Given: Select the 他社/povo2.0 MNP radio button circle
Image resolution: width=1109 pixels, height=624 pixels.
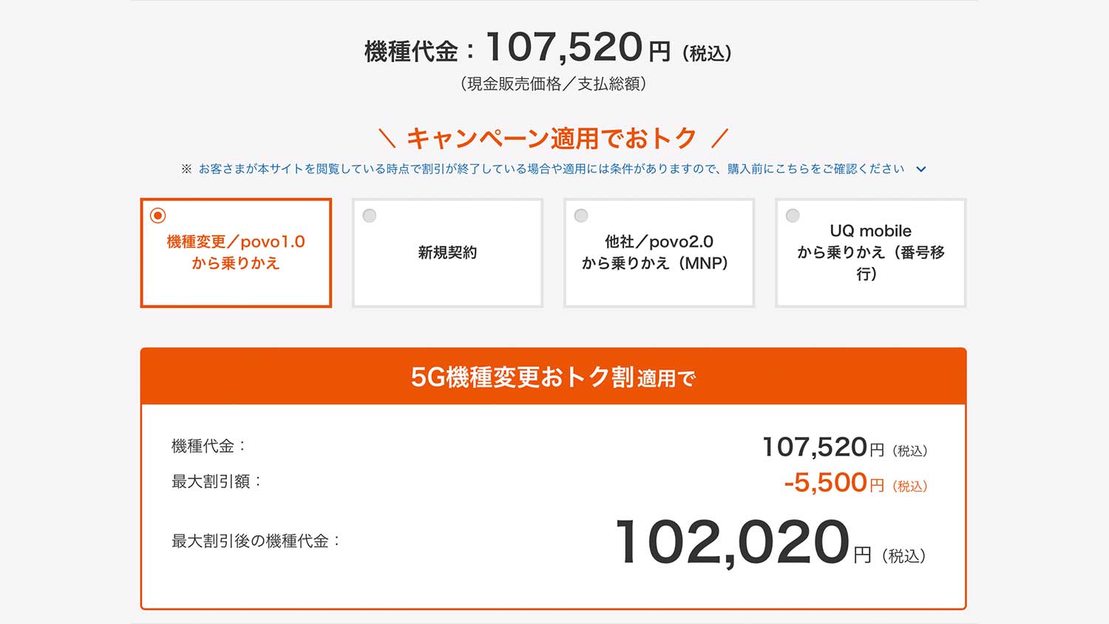Looking at the screenshot, I should point(581,216).
